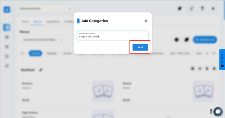This screenshot has width=225, height=118.
Task: Click the six-dot grid handle beside chat
Action: [211, 112]
